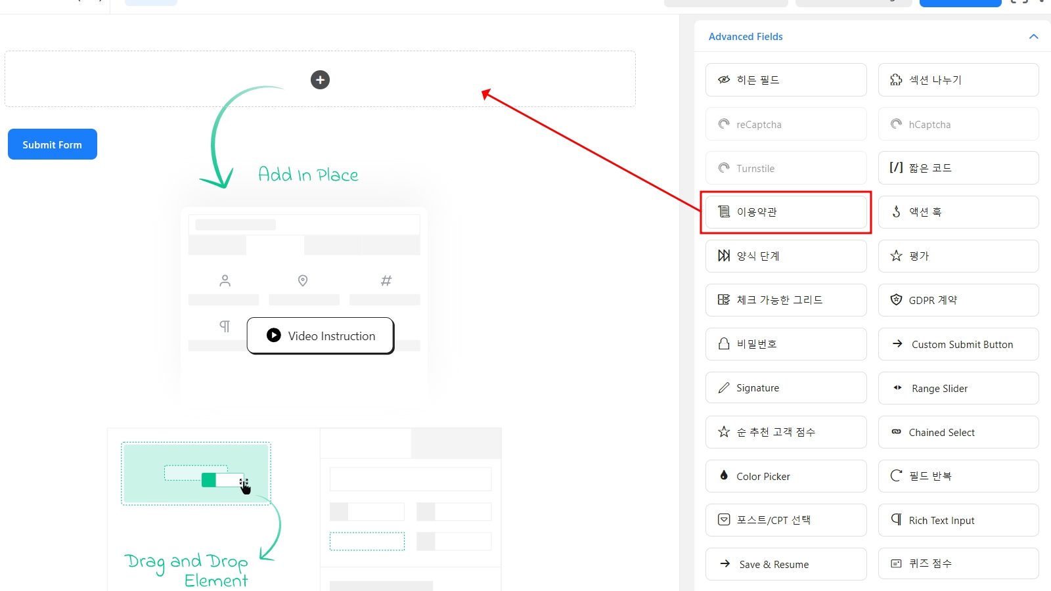Click the Submit Form button
Image resolution: width=1051 pixels, height=591 pixels.
53,144
